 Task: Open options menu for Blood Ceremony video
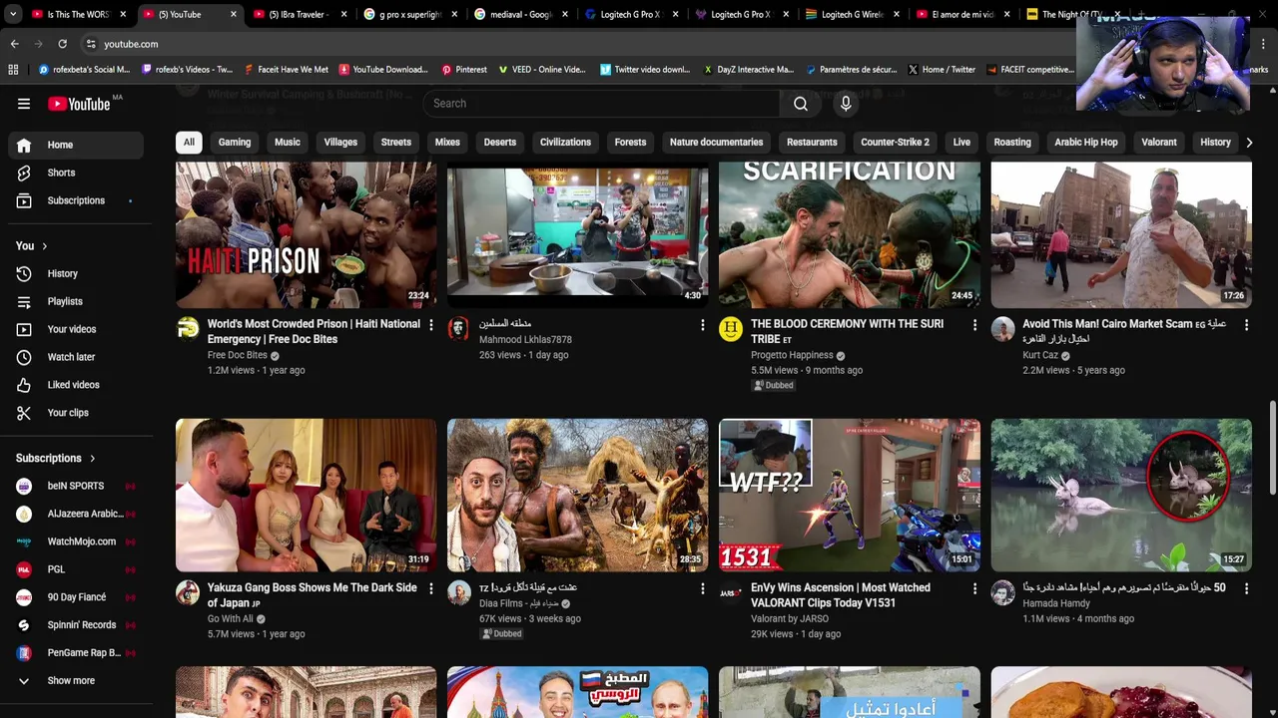pos(974,325)
